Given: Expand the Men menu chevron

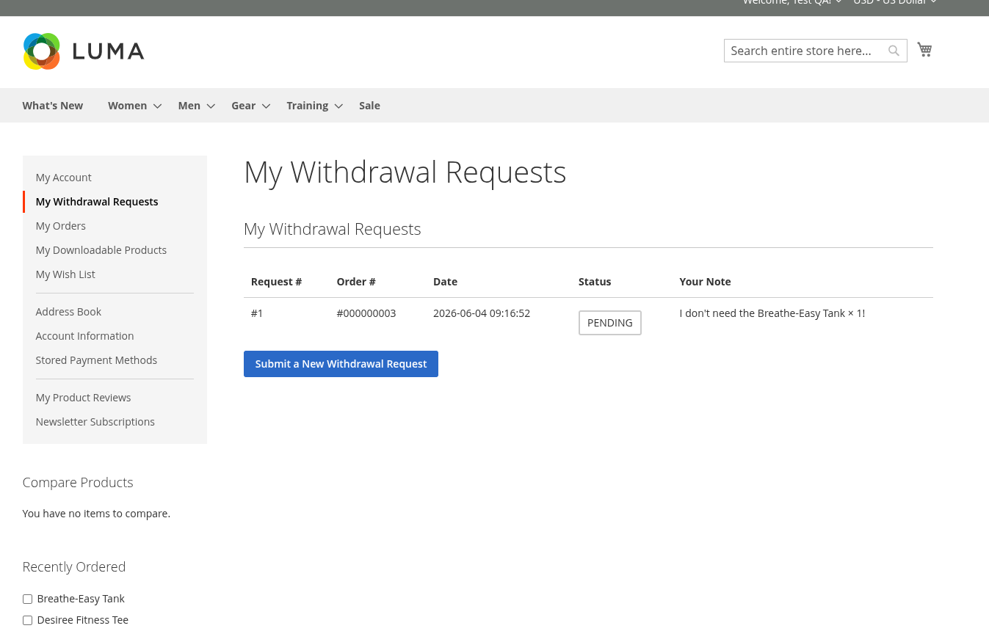Looking at the screenshot, I should coord(211,106).
